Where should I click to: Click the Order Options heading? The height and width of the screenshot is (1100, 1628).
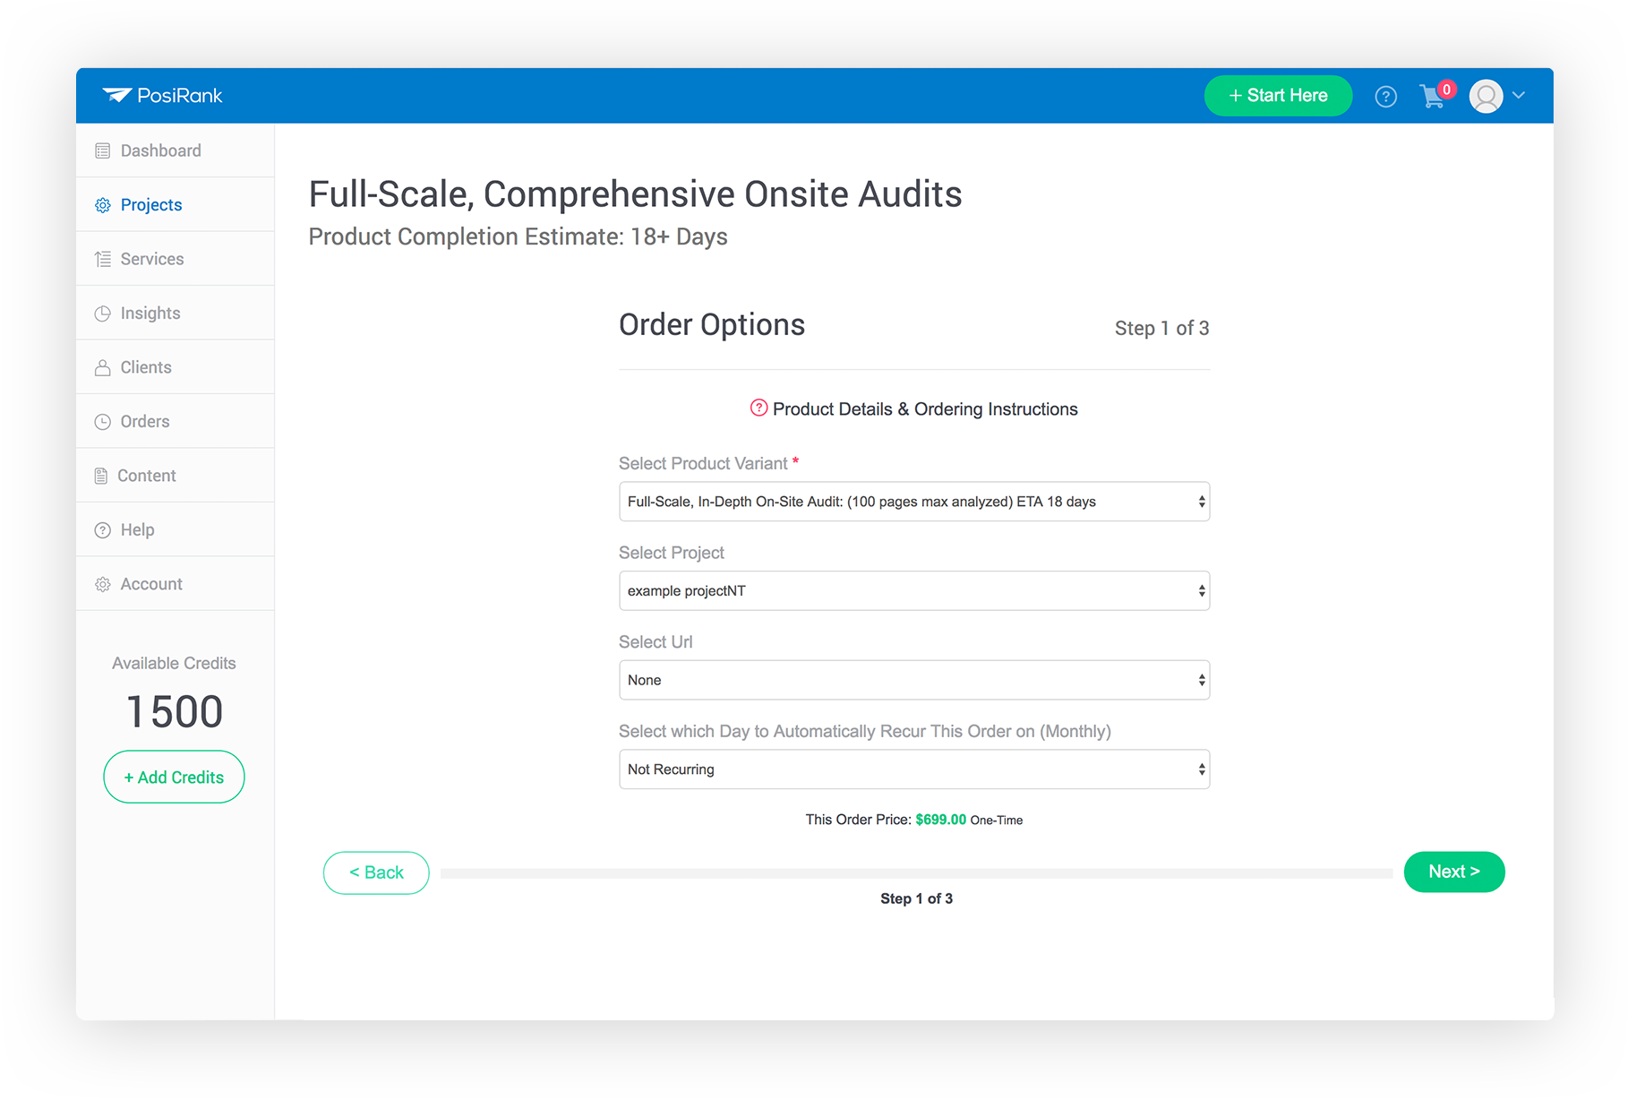click(712, 325)
